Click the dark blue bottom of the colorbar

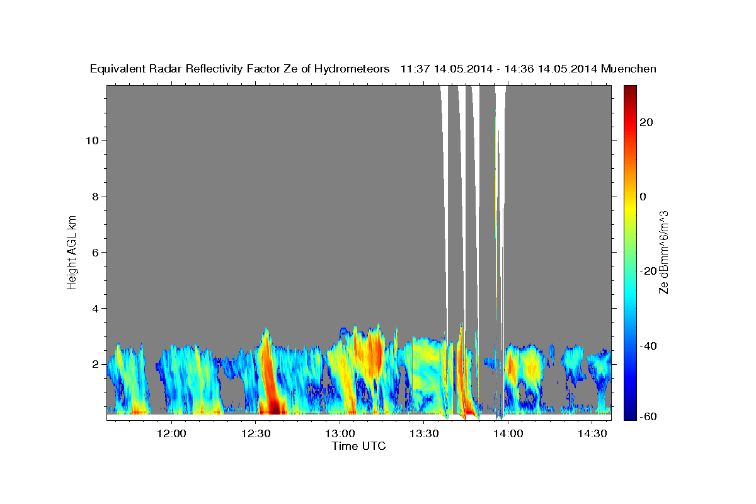click(x=629, y=415)
